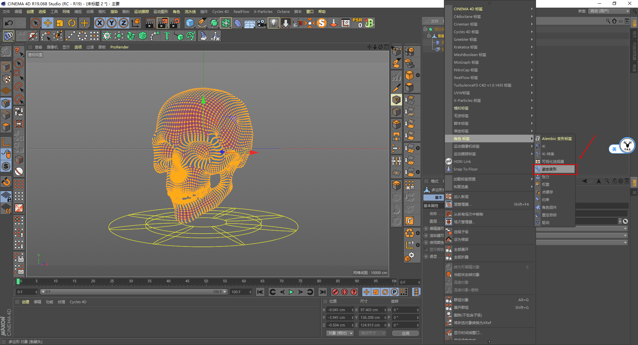Toggle the Y axis lock
The width and height of the screenshot is (638, 345).
pyautogui.click(x=112, y=23)
